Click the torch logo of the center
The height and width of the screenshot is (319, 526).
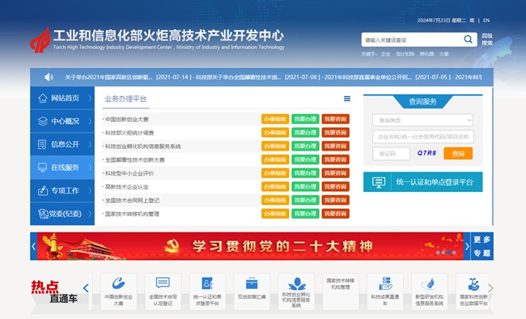coord(40,40)
